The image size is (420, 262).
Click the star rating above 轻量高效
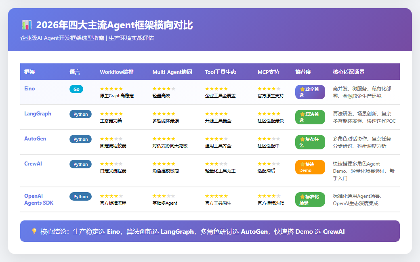pyautogui.click(x=164, y=89)
